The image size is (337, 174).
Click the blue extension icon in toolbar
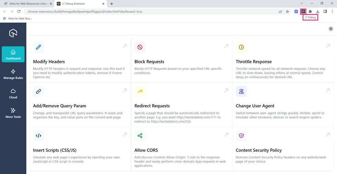pyautogui.click(x=296, y=11)
